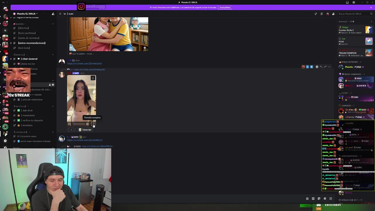This screenshot has height=211, width=375.
Task: Pause the TikTok video in chat
Action: [x=69, y=124]
